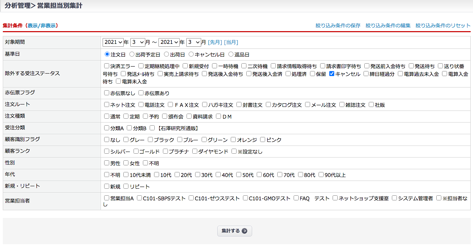Select the 30代 age group checkbox
Image resolution: width=473 pixels, height=246 pixels.
click(x=198, y=175)
